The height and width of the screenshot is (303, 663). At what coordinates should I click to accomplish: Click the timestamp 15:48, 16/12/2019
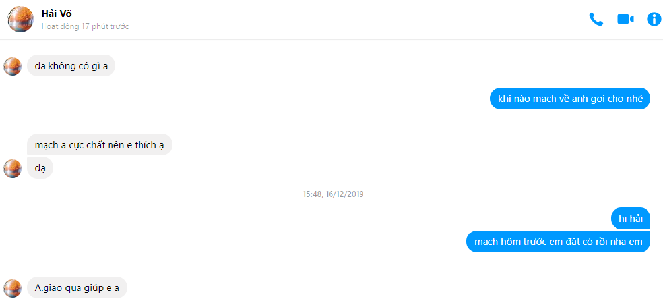(x=333, y=194)
